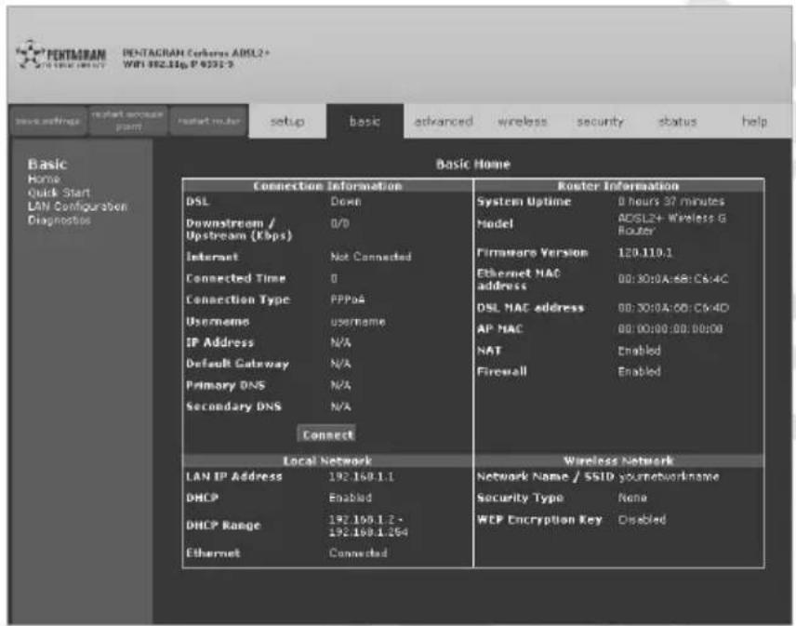Click the Basic Home page title
The height and width of the screenshot is (626, 796).
(x=472, y=164)
